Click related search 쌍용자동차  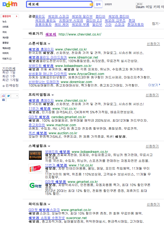coord(44,25)
